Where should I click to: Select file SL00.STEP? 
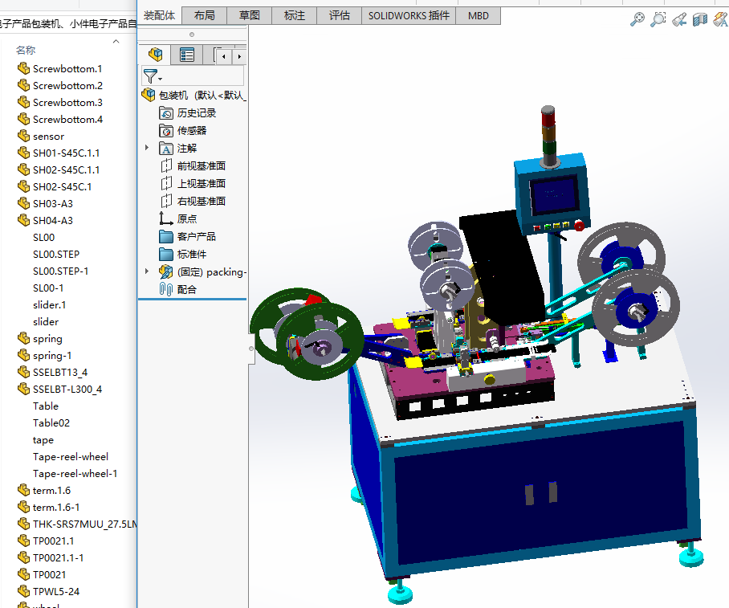(56, 254)
